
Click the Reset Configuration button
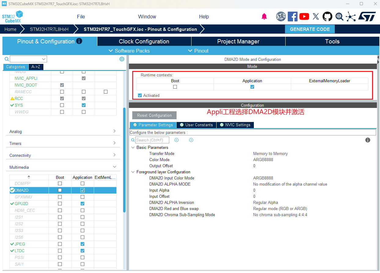click(x=154, y=115)
